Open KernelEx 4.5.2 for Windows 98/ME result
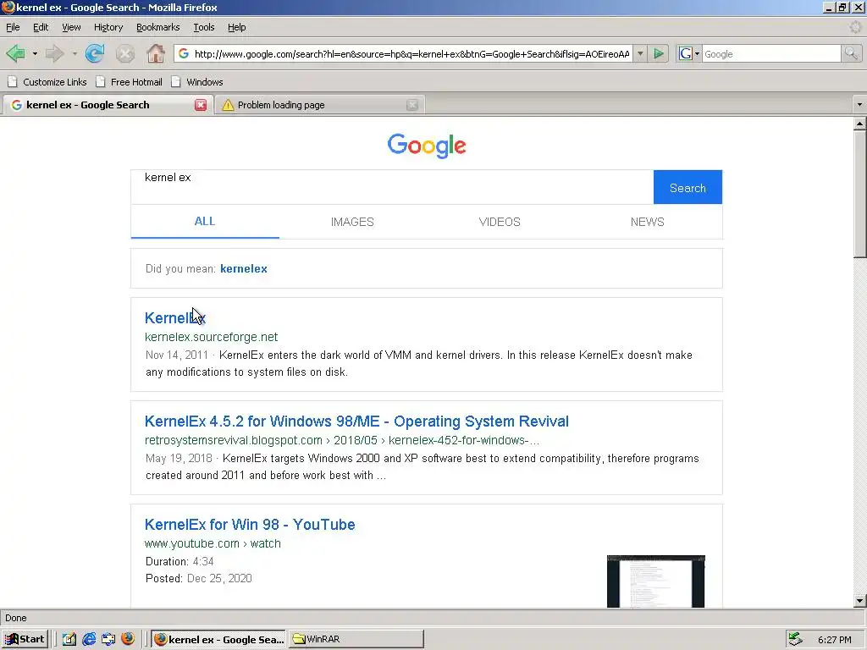 coord(356,421)
